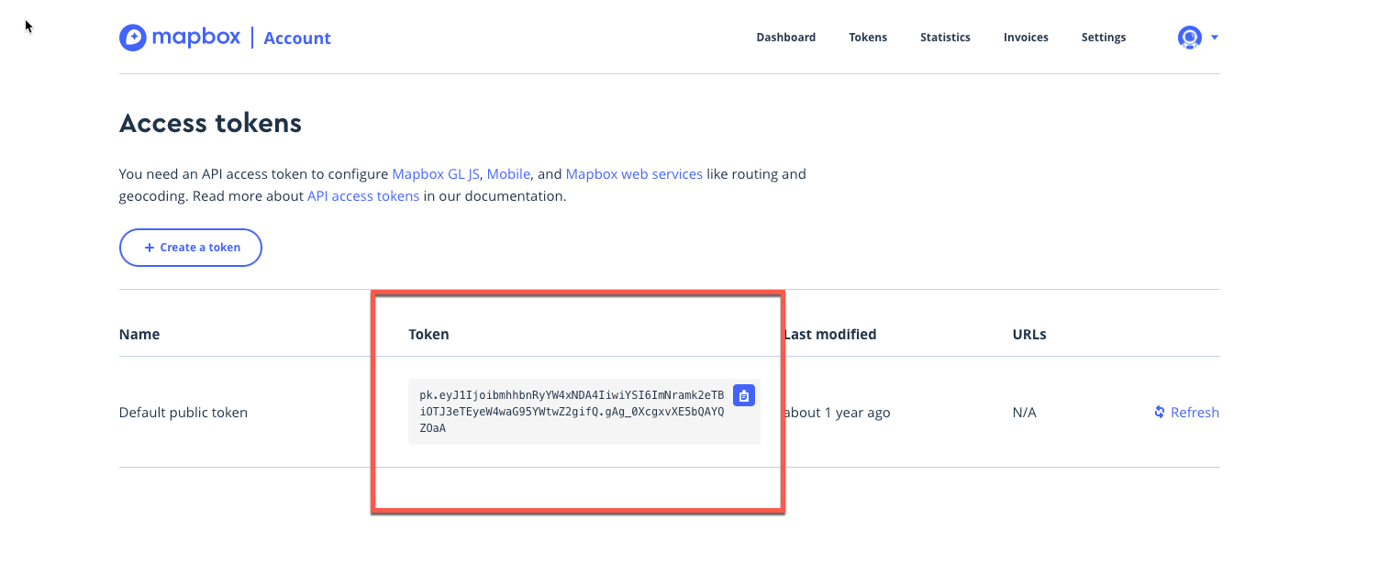
Task: Open the Mapbox GL JS link
Action: pyautogui.click(x=436, y=173)
